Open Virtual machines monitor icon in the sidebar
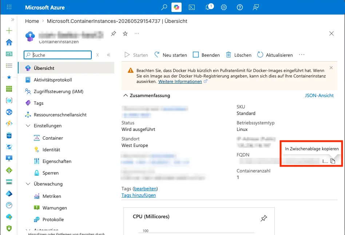 coord(9,159)
